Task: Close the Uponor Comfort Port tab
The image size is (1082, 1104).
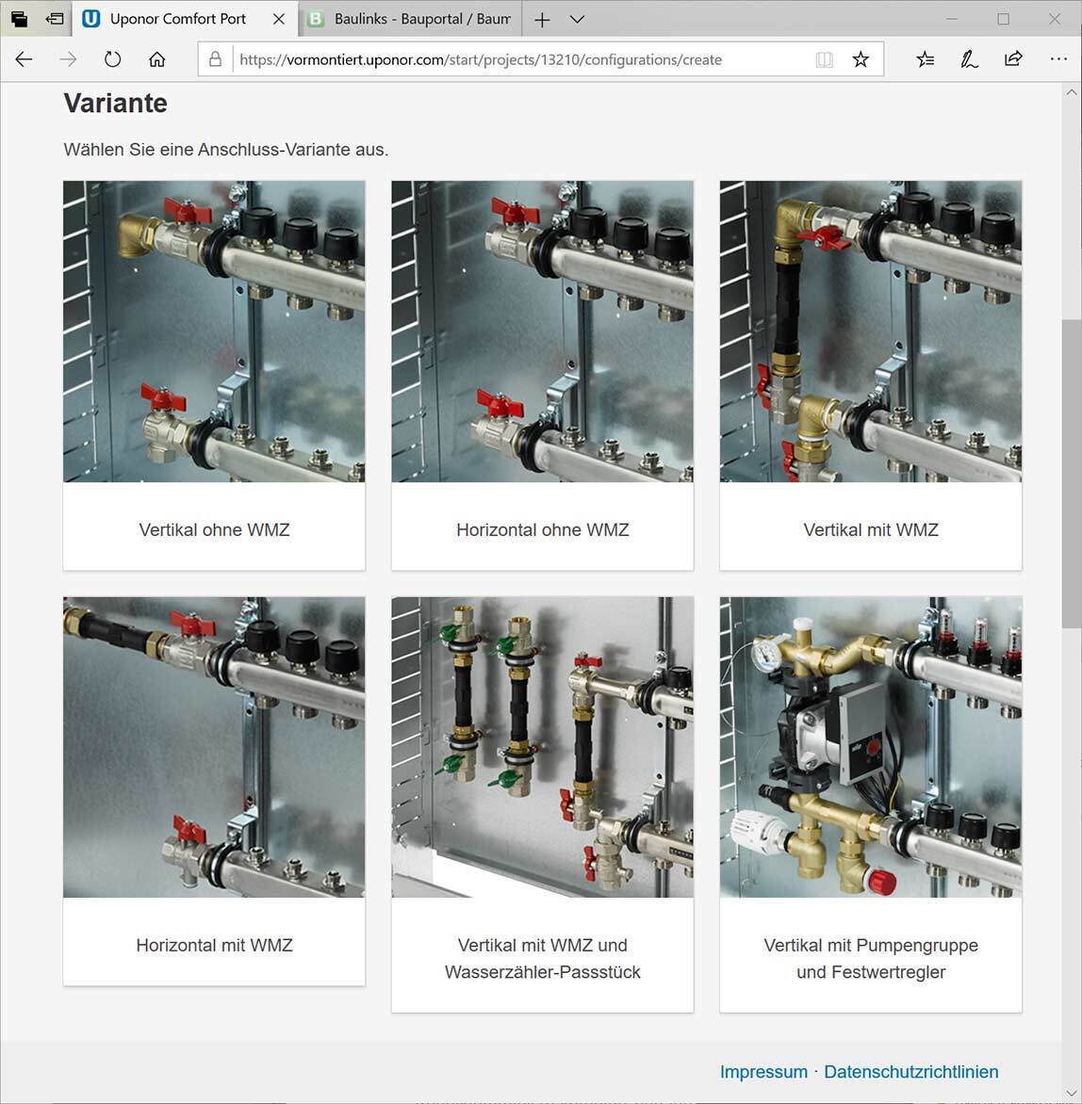Action: [279, 19]
